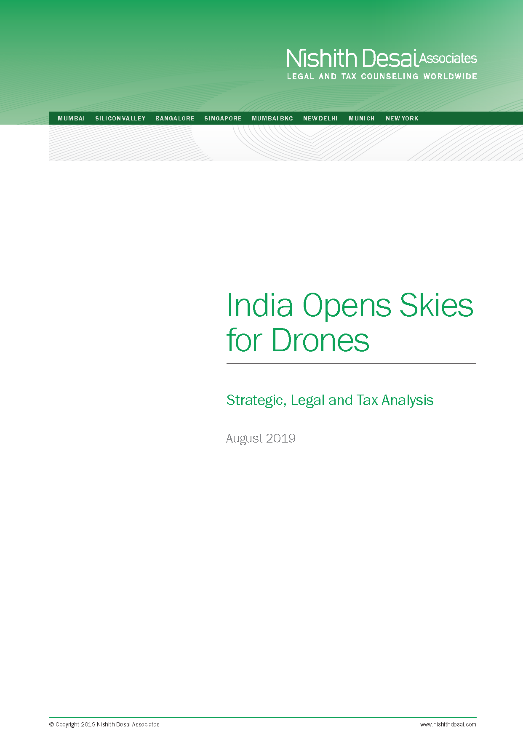Click the copyright notice in the footer
This screenshot has width=523, height=742.
pos(104,724)
